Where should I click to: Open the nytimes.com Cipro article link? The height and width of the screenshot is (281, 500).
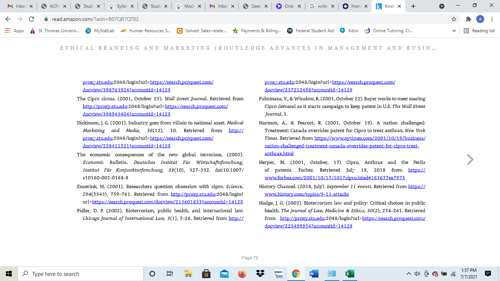(x=345, y=146)
